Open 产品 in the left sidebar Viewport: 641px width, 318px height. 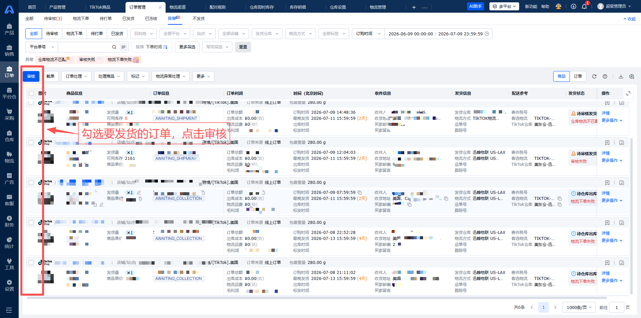9,29
